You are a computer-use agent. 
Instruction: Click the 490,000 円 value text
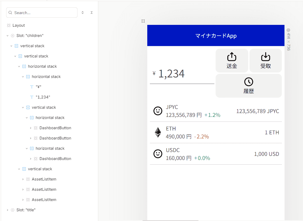179,137
